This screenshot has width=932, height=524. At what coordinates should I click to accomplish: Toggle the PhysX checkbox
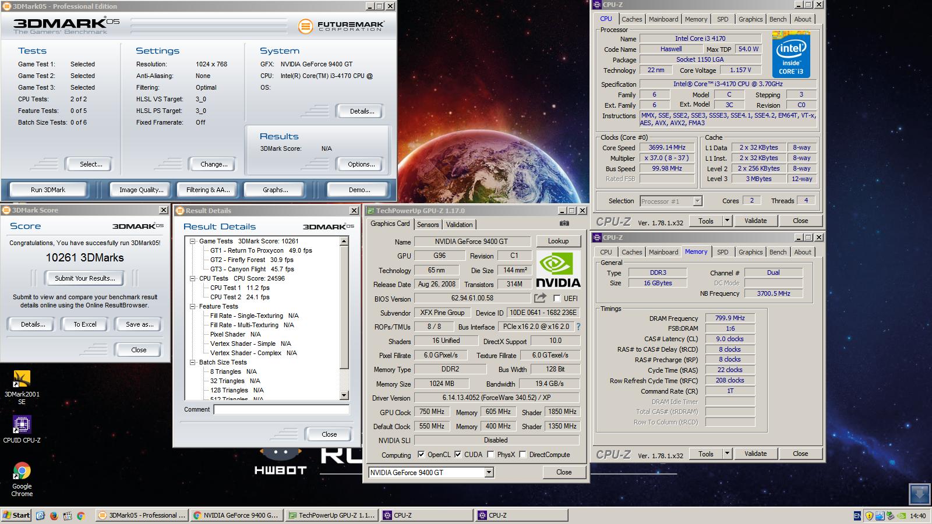(490, 455)
